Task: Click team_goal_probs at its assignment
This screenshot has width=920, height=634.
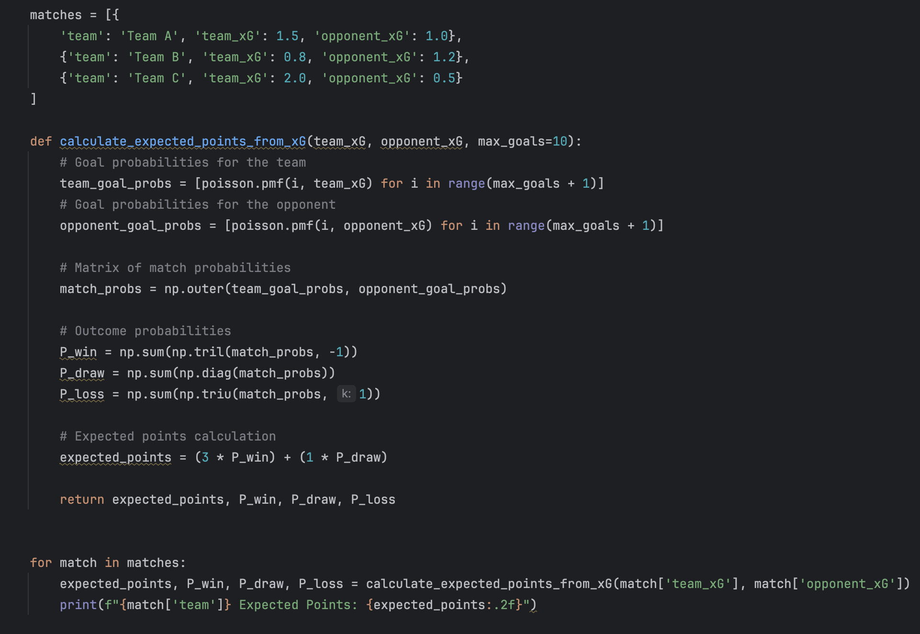Action: [115, 183]
